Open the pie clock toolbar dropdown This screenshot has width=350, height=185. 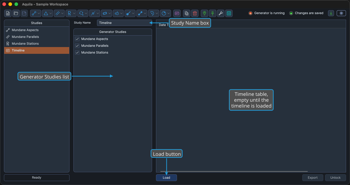pos(165,13)
